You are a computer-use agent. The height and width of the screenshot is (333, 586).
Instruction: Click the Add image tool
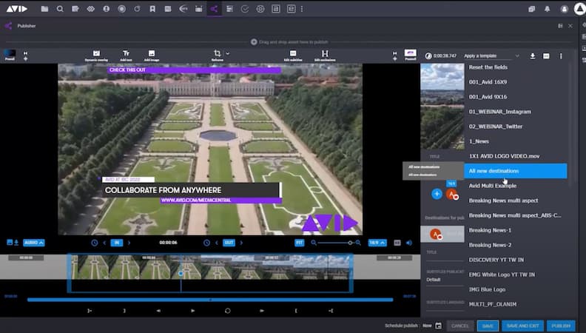point(151,55)
